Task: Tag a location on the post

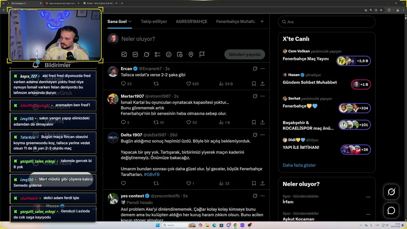Action: (x=191, y=54)
